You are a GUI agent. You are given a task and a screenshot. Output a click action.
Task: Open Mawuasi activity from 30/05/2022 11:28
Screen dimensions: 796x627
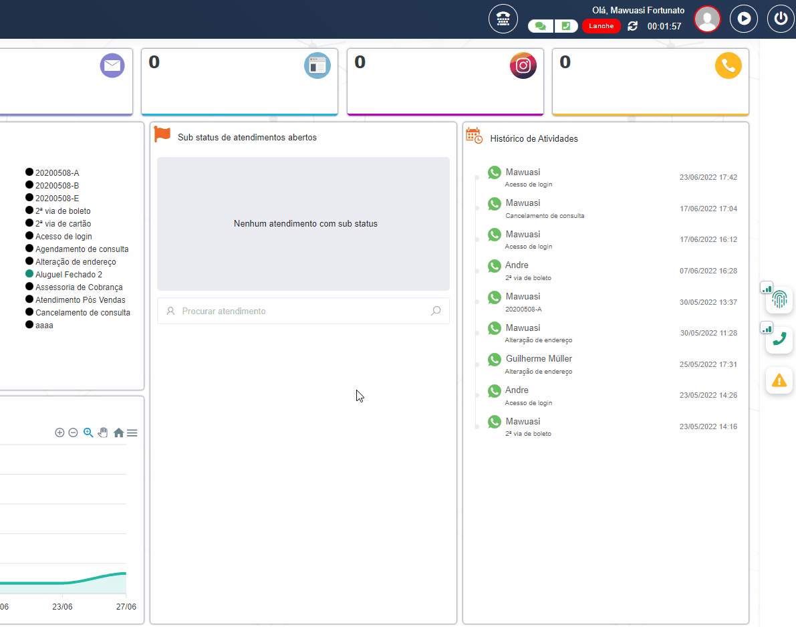tap(612, 333)
